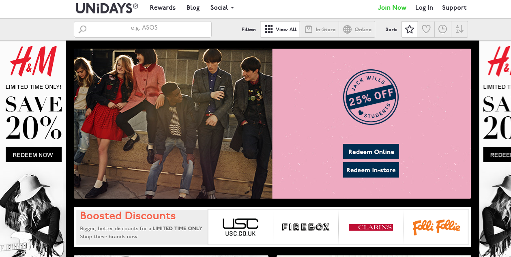The image size is (511, 257).
Task: Sort by featured star icon
Action: [410, 29]
